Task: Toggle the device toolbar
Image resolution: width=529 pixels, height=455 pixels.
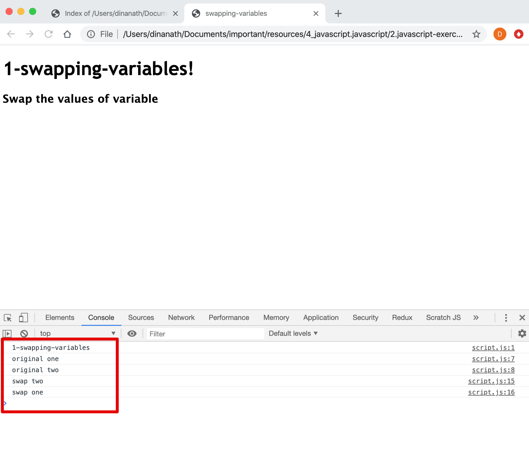Action: (23, 318)
